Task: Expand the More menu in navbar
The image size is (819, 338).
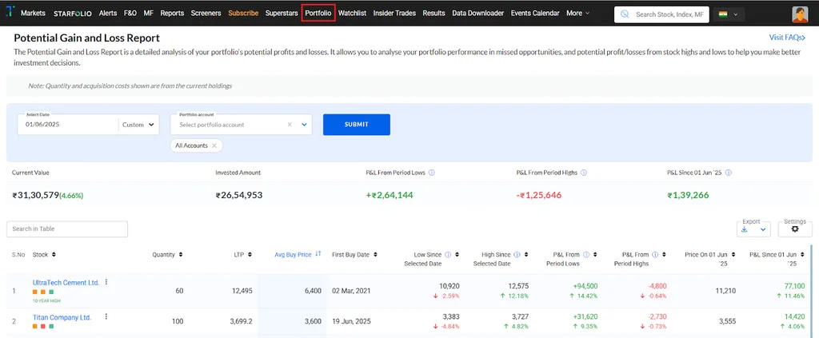Action: (x=577, y=13)
